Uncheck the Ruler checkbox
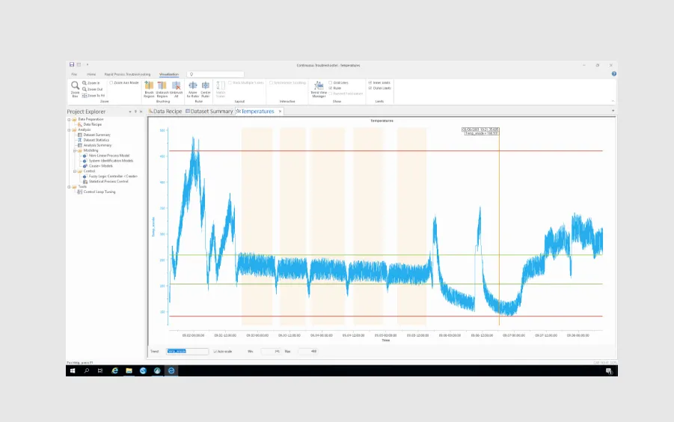 coord(330,88)
